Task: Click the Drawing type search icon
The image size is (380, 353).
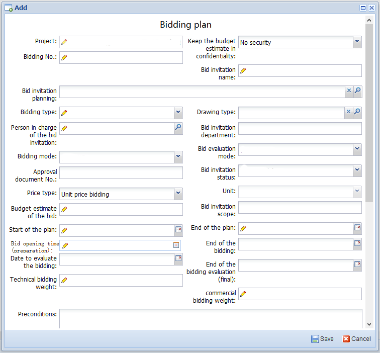Action: pyautogui.click(x=357, y=112)
